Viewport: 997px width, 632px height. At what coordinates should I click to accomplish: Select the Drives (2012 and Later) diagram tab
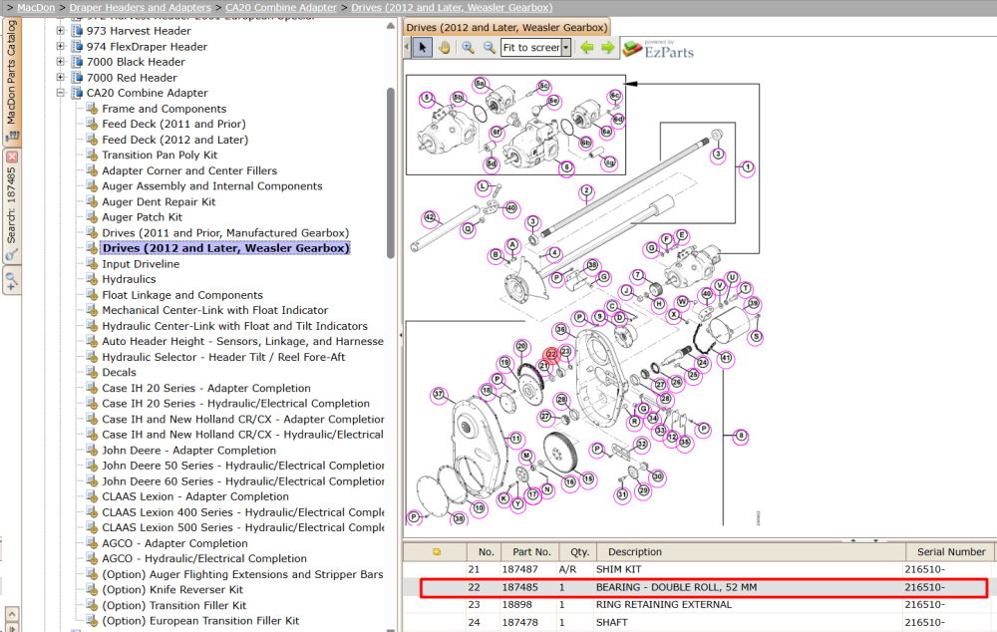[506, 27]
